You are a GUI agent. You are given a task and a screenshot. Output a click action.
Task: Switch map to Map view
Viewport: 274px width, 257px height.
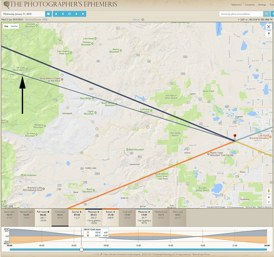pos(6,26)
